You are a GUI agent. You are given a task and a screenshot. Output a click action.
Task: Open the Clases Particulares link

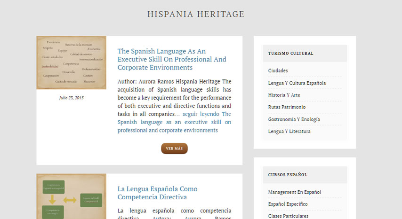pos(288,216)
